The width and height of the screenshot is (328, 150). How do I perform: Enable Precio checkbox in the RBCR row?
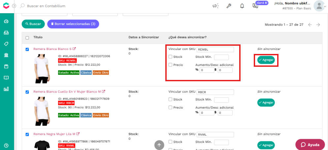[x=171, y=108]
